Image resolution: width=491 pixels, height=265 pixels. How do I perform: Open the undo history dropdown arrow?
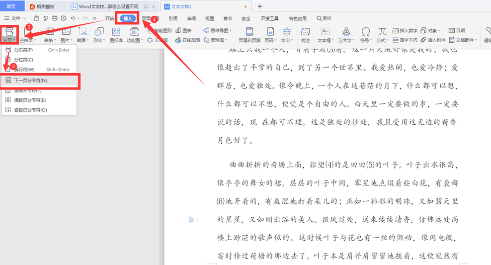pos(78,18)
